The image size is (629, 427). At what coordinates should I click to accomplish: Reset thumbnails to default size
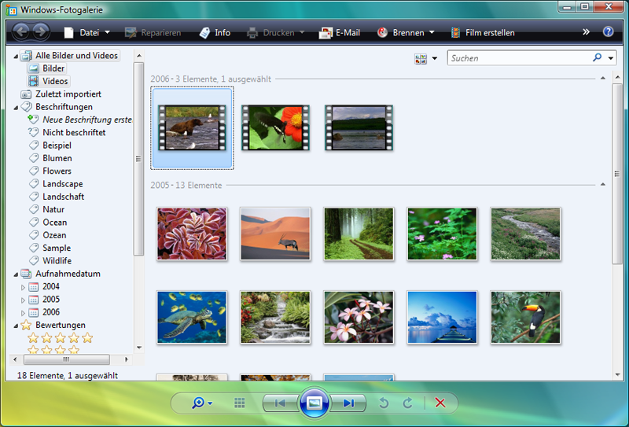240,403
